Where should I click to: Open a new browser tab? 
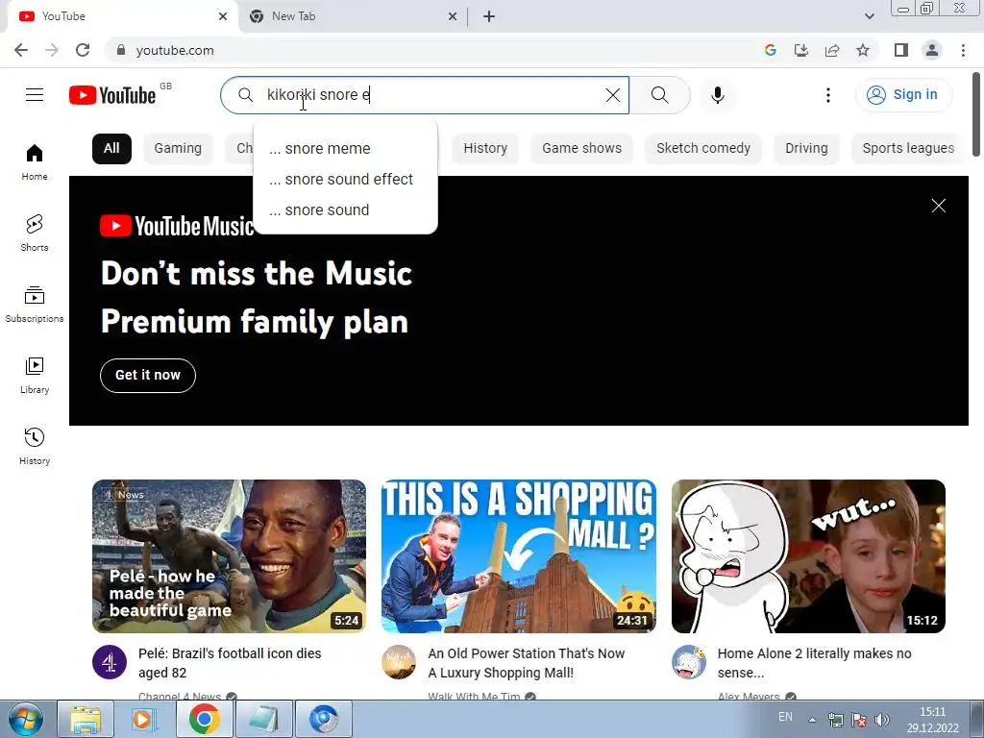point(489,16)
